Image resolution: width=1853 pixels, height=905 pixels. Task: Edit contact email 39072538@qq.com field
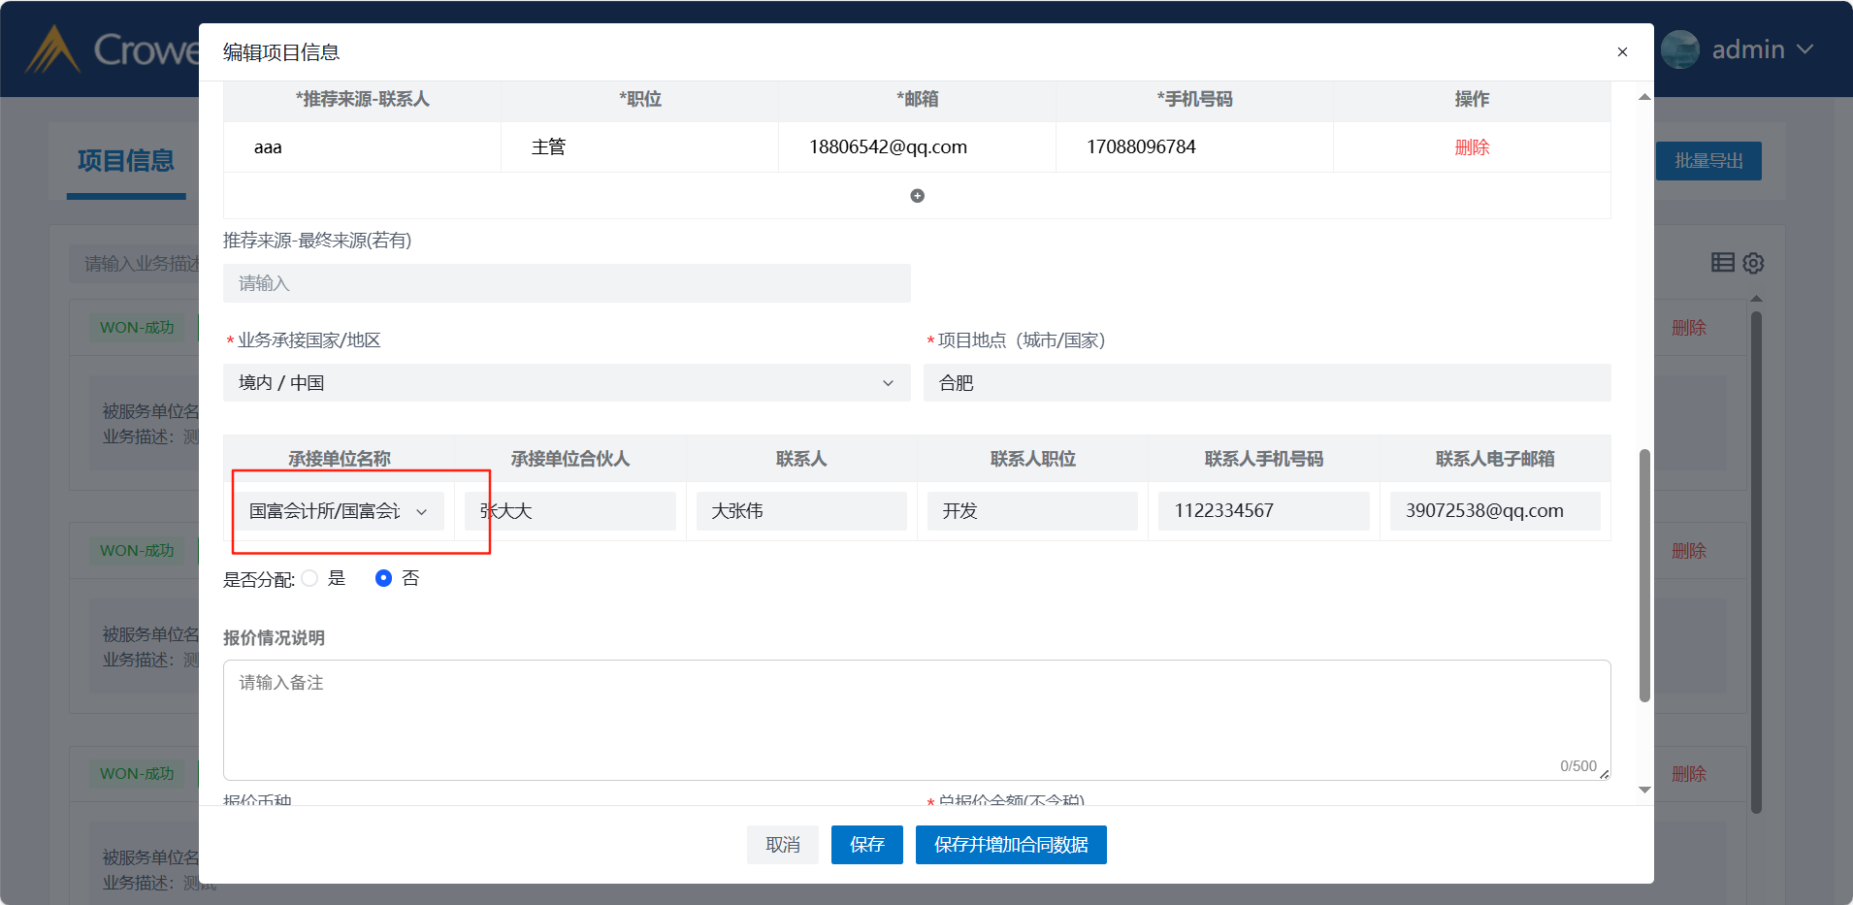(1495, 511)
